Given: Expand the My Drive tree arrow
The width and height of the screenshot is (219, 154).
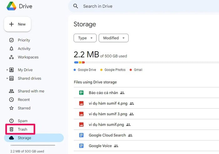Looking at the screenshot, I should click(x=7, y=70).
